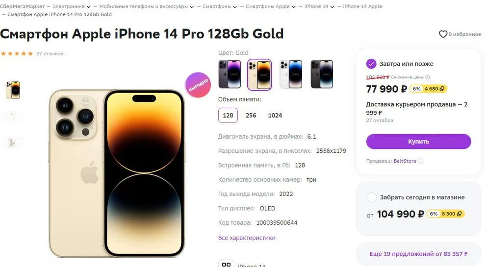Choose 256 memory option
Screen dimensions: 486x267
[251, 115]
